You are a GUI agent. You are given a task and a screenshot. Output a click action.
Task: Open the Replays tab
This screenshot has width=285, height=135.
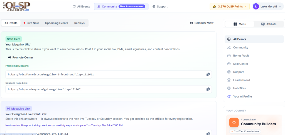[x=79, y=23]
